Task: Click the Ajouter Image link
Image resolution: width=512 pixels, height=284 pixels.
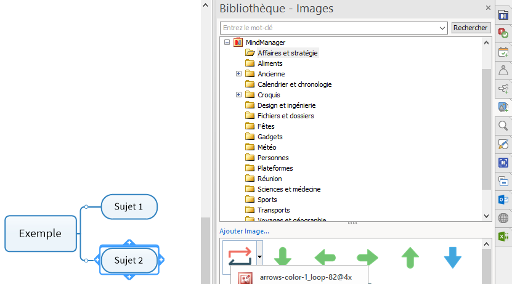Action: [244, 231]
